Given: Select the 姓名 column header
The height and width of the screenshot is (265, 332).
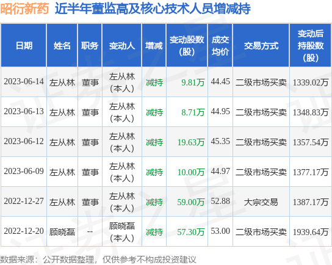Looking at the screenshot, I should point(62,46).
